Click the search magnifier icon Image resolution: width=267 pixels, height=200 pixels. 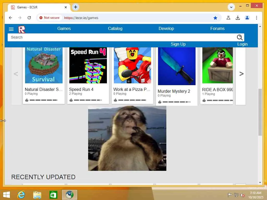click(x=240, y=37)
